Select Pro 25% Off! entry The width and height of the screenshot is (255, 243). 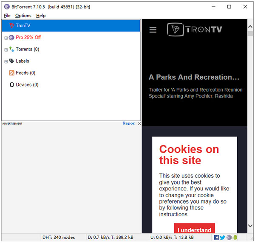[x=28, y=37]
